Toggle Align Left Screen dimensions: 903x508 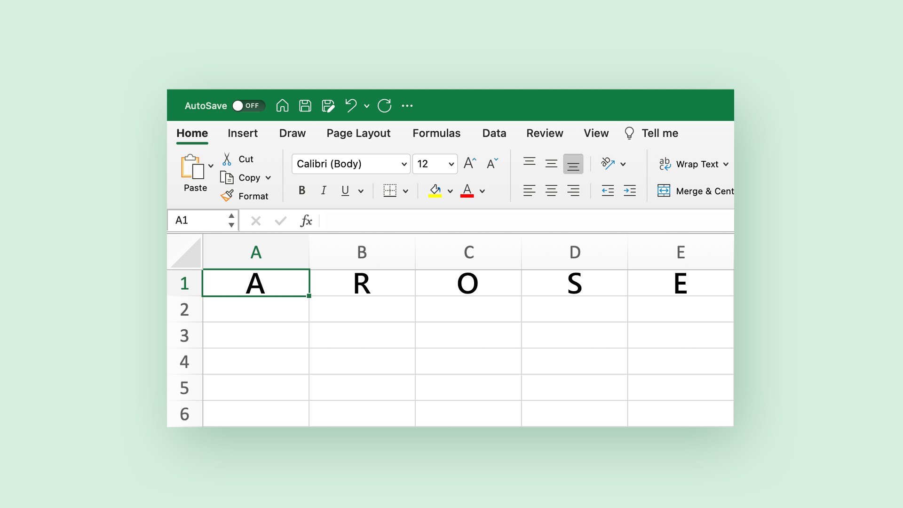tap(529, 190)
